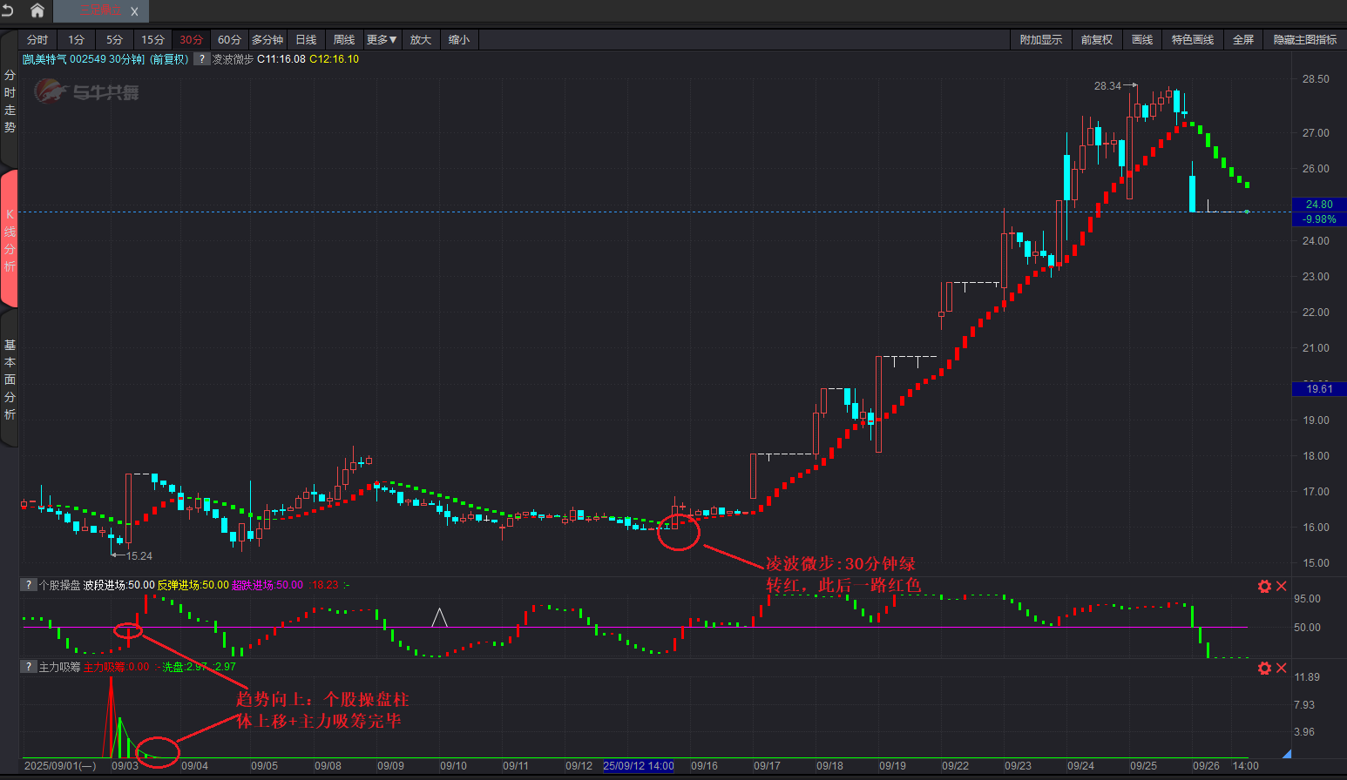Image resolution: width=1347 pixels, height=780 pixels.
Task: Toggle 前复权 price adjustment
Action: click(1097, 40)
